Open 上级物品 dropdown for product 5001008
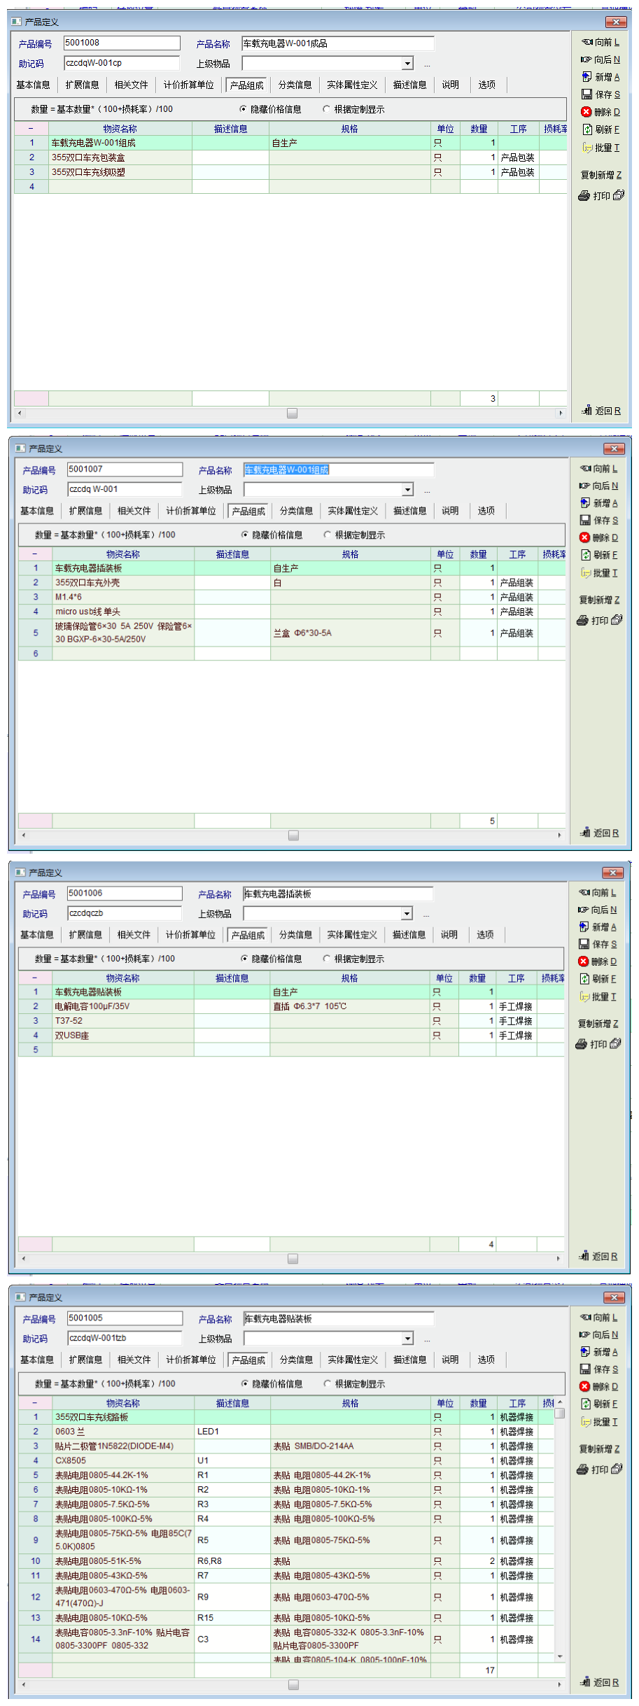This screenshot has width=639, height=1706. point(407,64)
